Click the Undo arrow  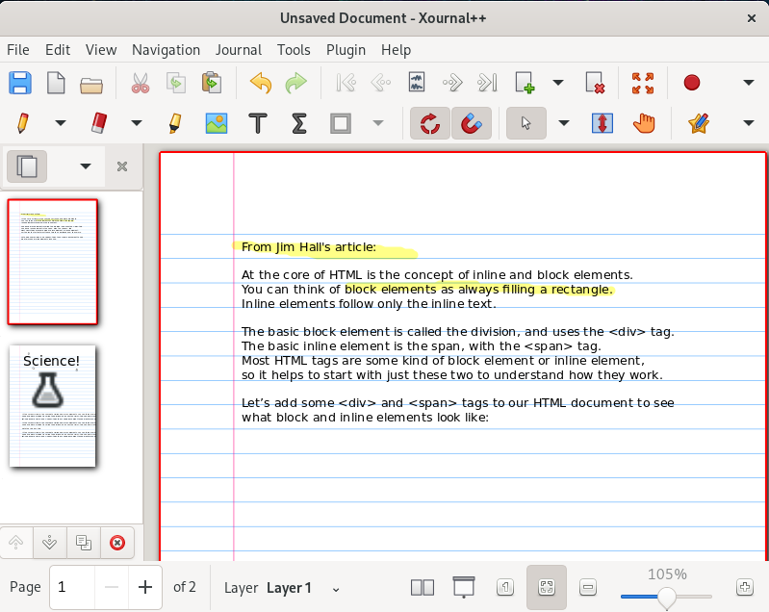click(260, 83)
